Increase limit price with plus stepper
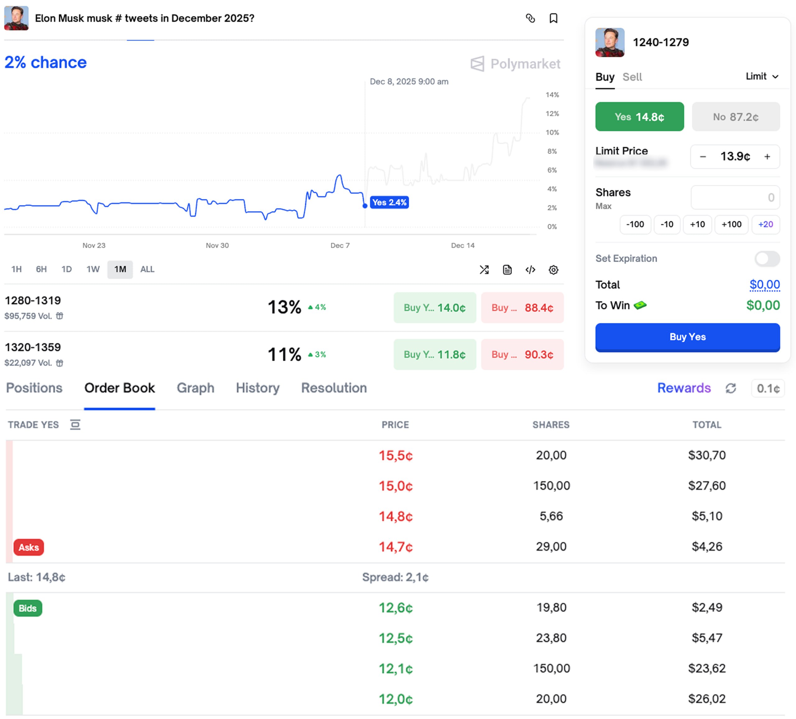Viewport: 796px width, 719px height. [767, 156]
